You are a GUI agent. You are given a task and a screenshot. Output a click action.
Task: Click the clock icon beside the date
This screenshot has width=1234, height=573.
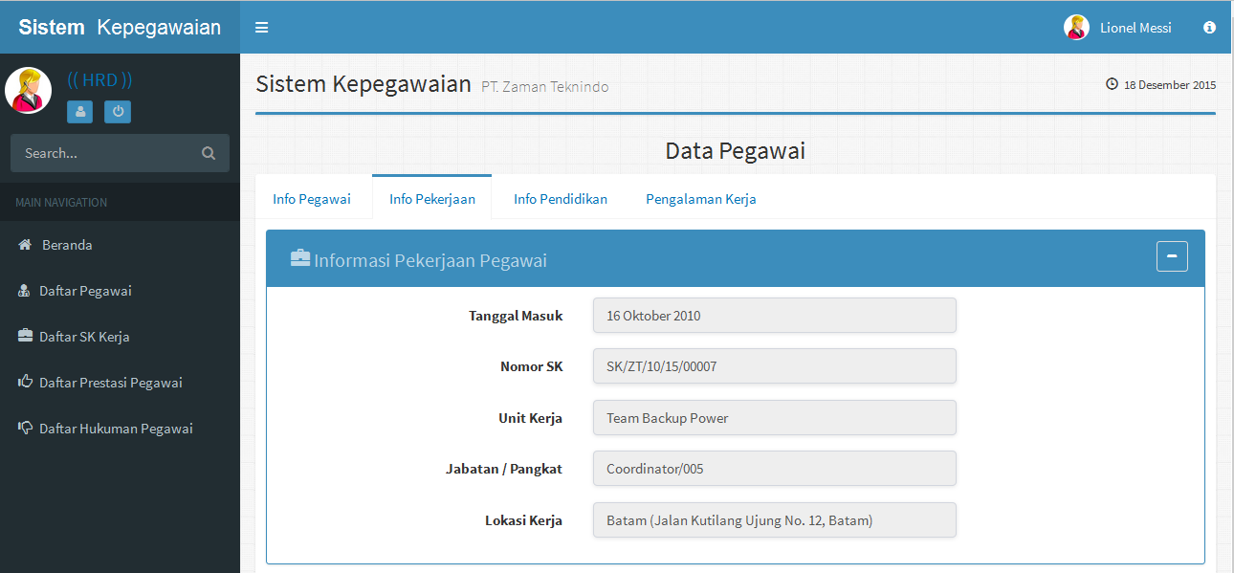[x=1111, y=84]
